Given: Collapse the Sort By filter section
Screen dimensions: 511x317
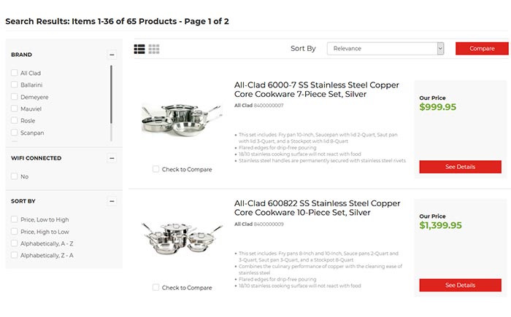Looking at the screenshot, I should point(112,201).
